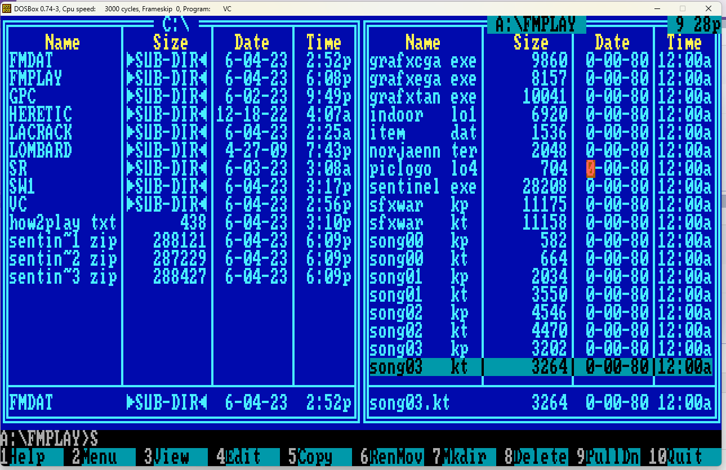Select the VC directory in the left panel
The image size is (726, 470).
tap(180, 204)
